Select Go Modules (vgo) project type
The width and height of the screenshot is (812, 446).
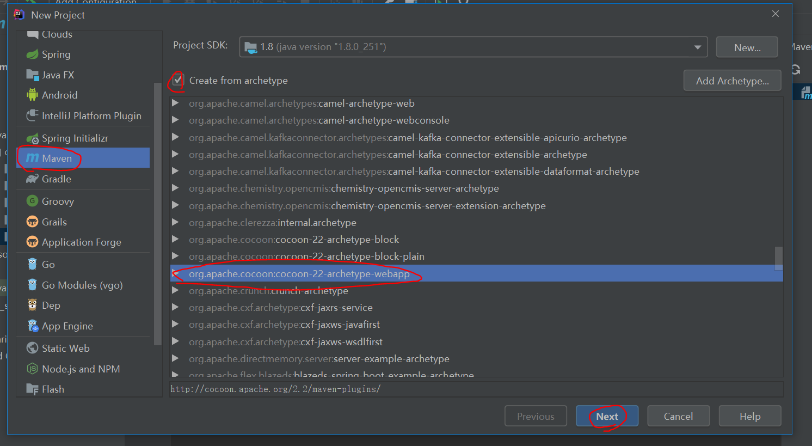click(83, 285)
